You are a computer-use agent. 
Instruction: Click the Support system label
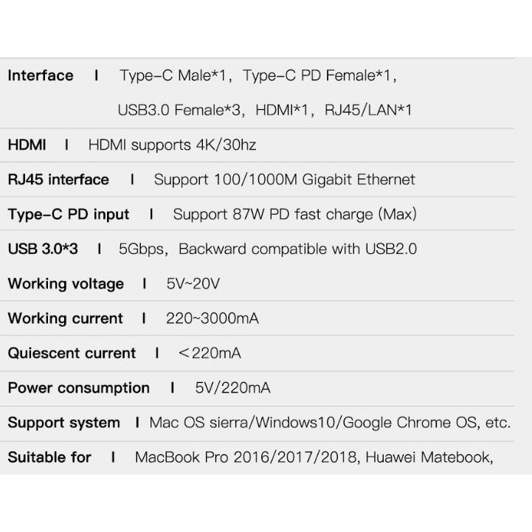(x=63, y=423)
